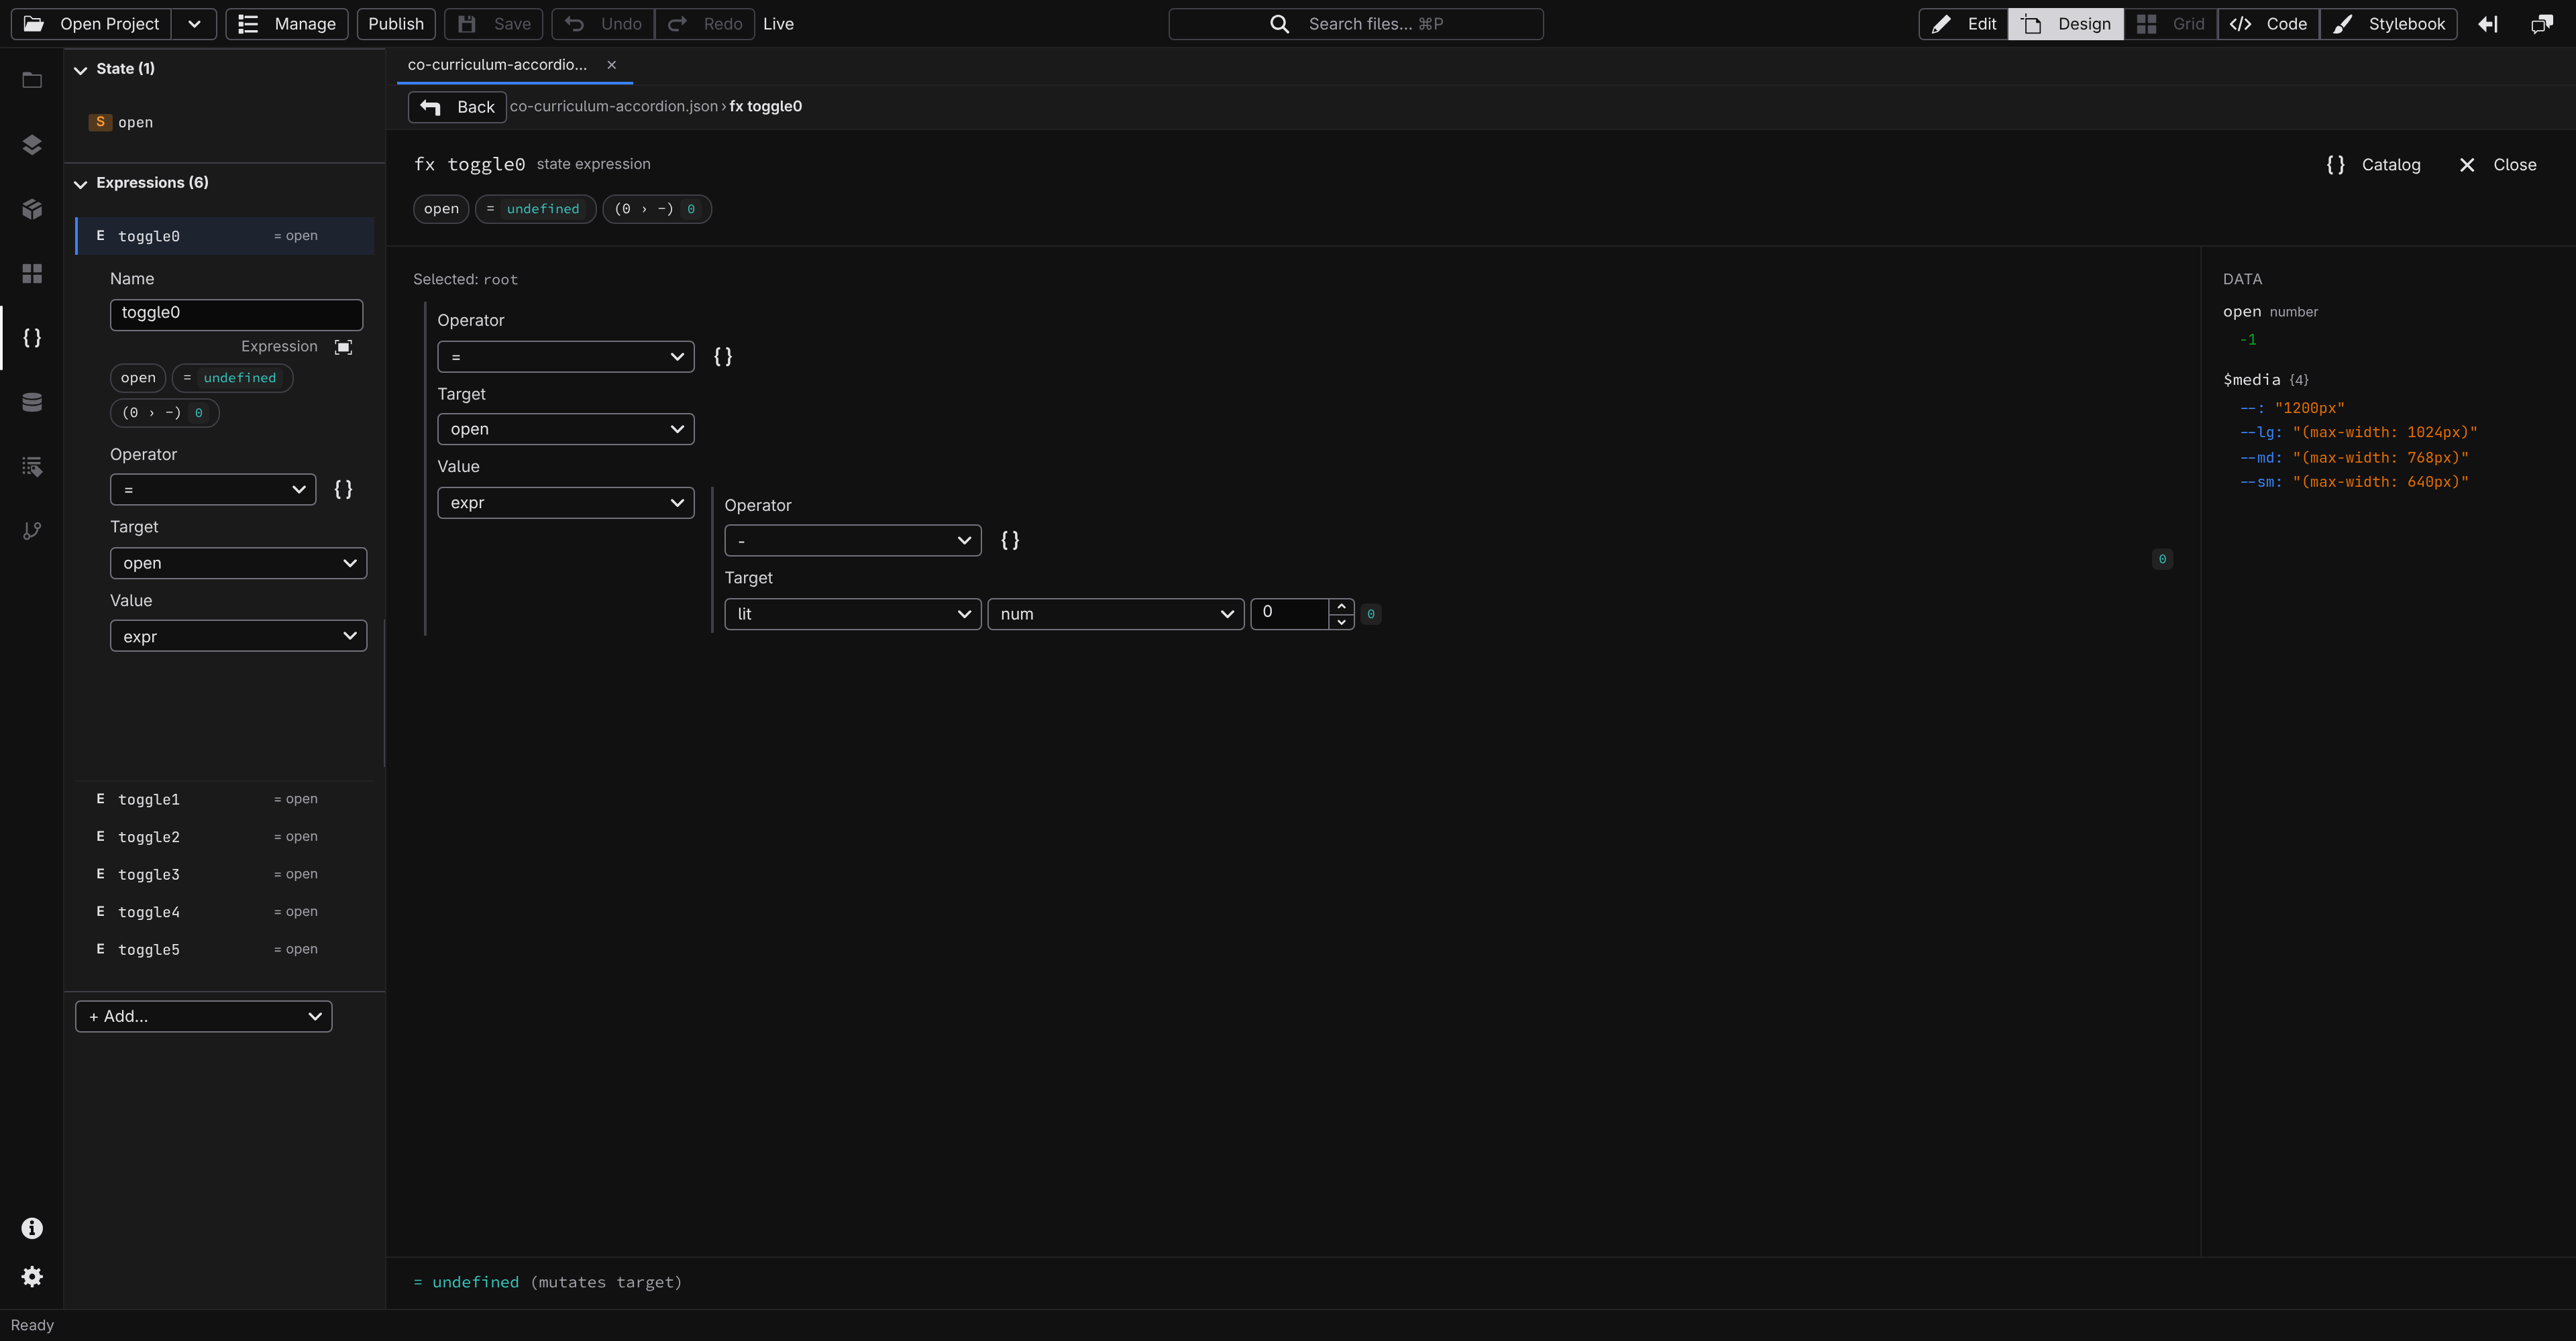Open the Catalog

pyautogui.click(x=2373, y=165)
